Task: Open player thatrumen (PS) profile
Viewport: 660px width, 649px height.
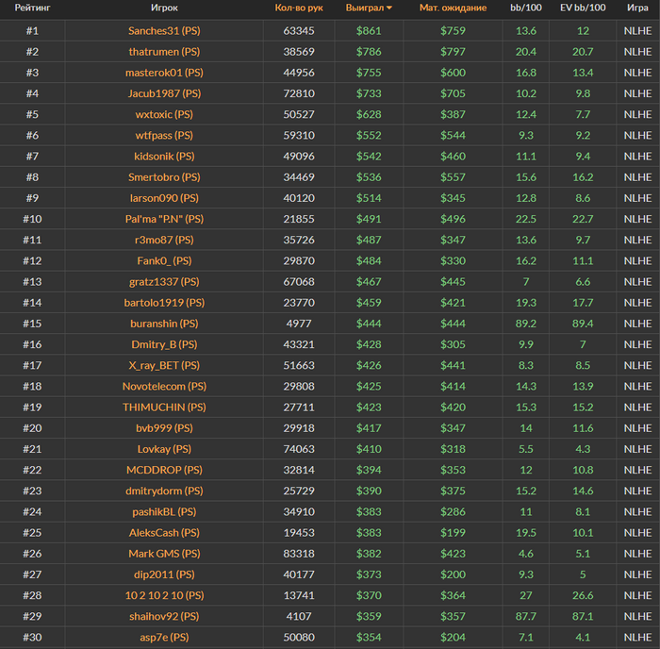Action: pyautogui.click(x=164, y=52)
